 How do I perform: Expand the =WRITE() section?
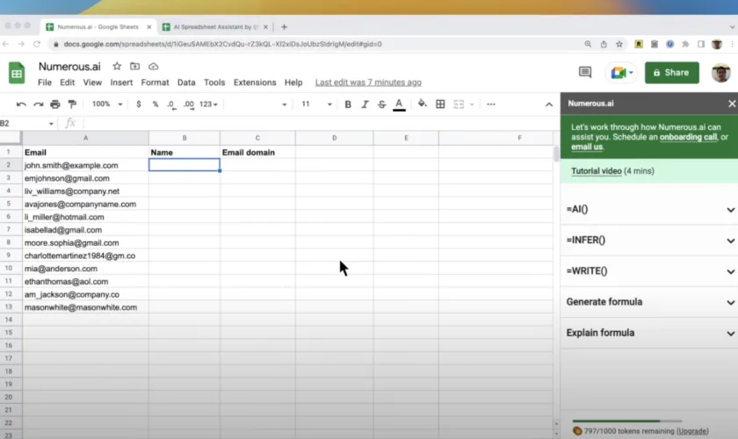click(x=649, y=271)
